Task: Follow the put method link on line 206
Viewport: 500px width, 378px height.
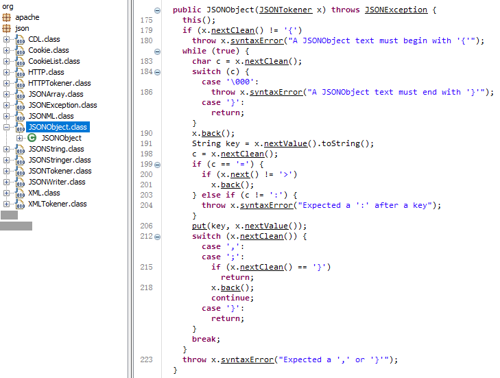Action: [199, 226]
